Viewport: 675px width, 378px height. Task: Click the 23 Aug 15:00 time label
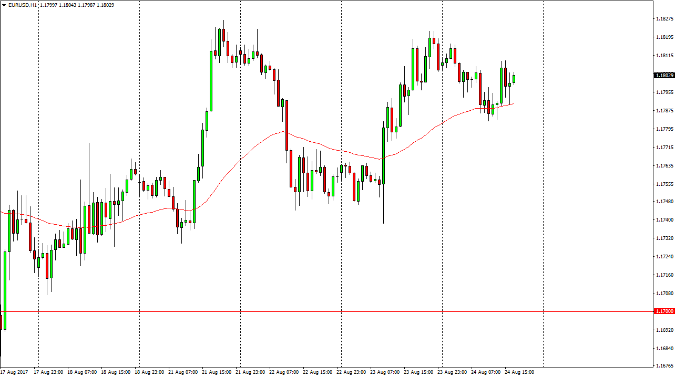pos(418,372)
